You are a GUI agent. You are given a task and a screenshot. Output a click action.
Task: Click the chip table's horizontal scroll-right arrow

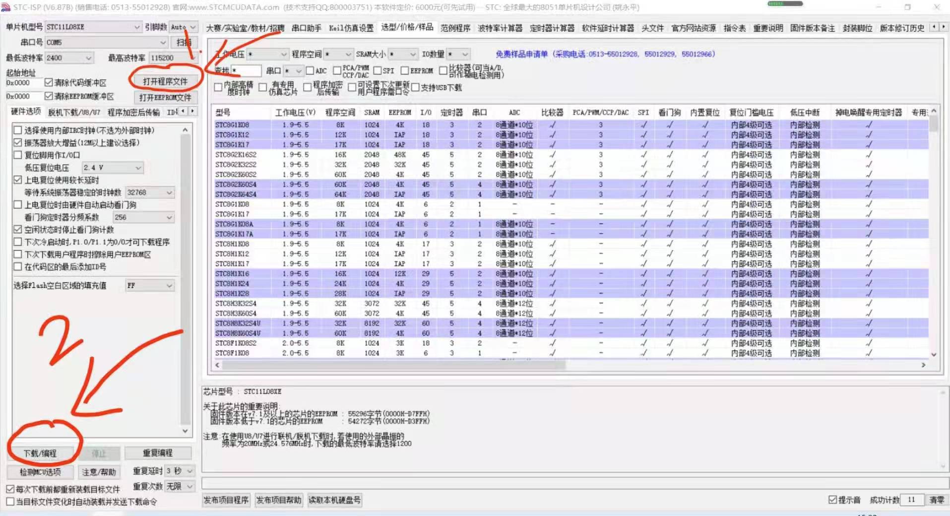point(923,365)
